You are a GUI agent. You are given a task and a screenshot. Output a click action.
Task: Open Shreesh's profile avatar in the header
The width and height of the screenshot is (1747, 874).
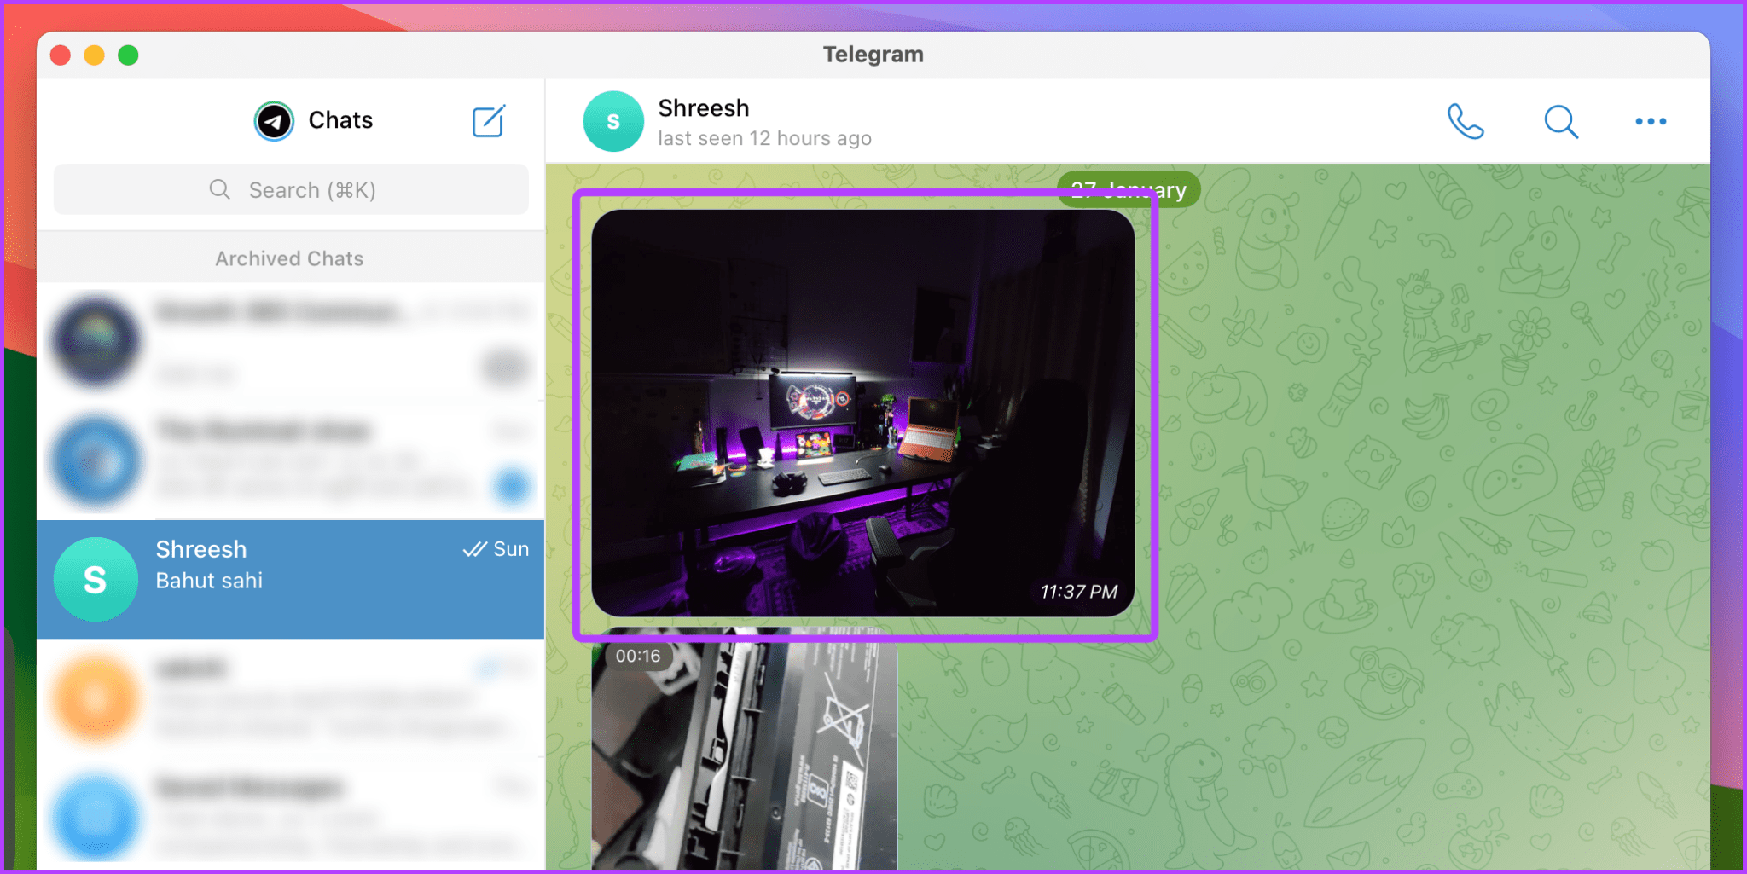(x=612, y=121)
